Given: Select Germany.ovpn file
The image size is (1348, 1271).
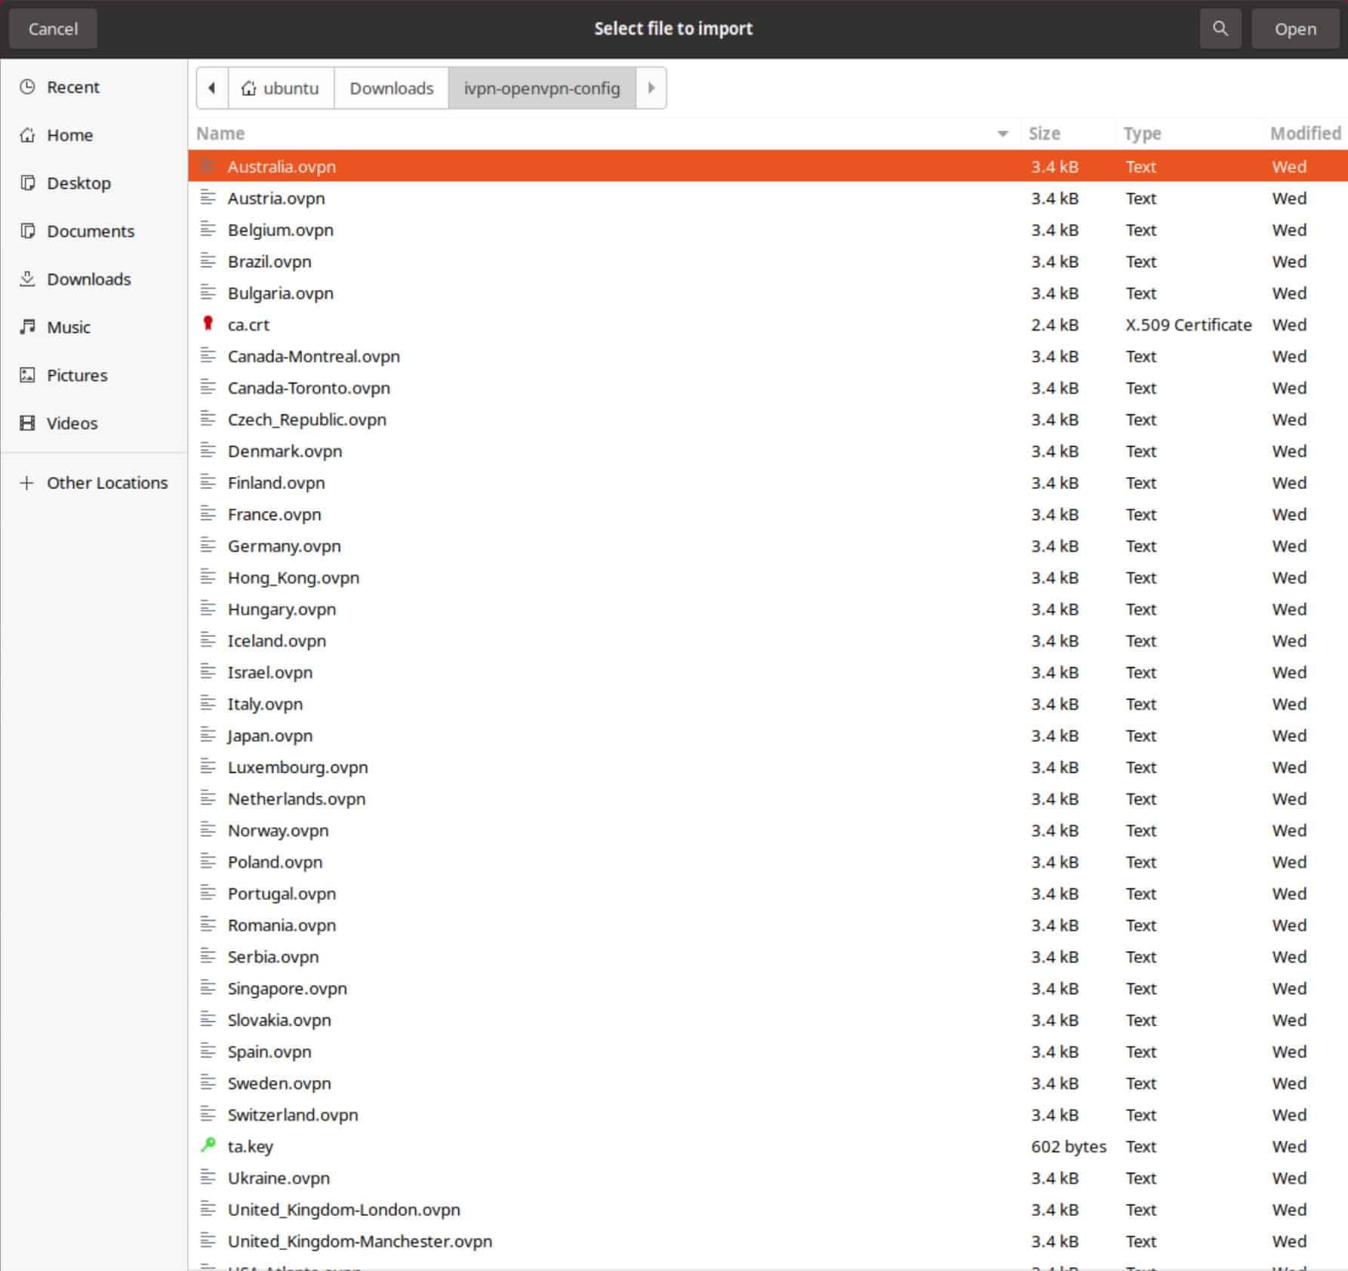Looking at the screenshot, I should [x=768, y=546].
